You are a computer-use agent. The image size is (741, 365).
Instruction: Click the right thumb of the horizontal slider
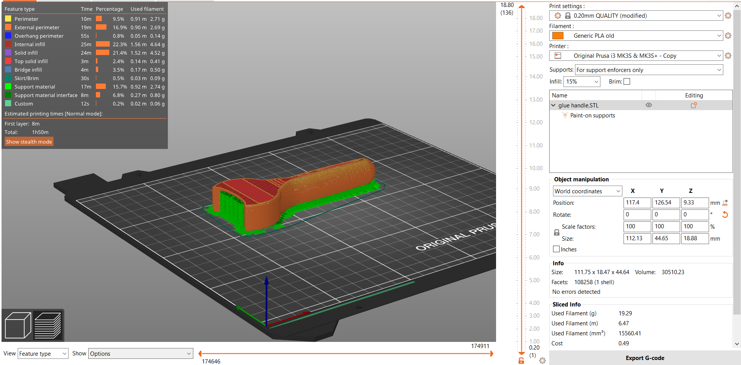tap(491, 353)
